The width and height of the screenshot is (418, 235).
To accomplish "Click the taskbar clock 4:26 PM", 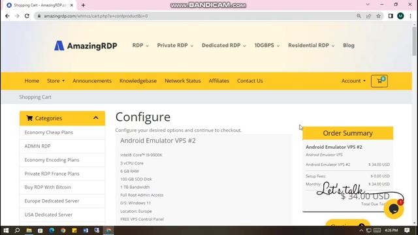I will (x=391, y=230).
